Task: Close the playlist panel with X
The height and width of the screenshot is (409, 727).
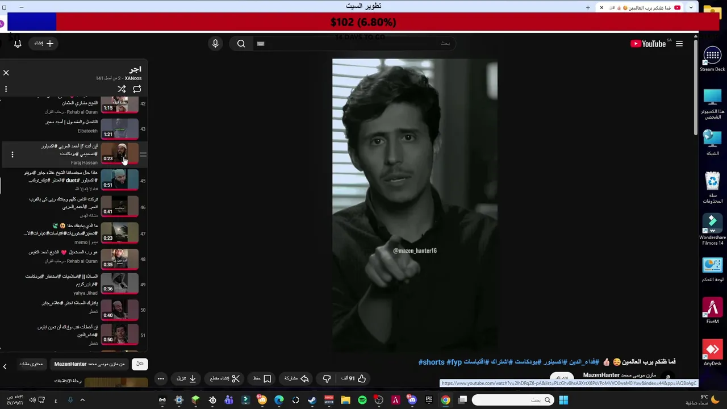Action: [x=6, y=73]
